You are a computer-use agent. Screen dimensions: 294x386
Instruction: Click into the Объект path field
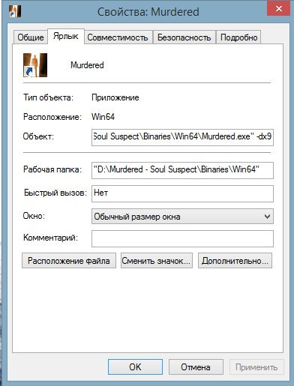[182, 137]
